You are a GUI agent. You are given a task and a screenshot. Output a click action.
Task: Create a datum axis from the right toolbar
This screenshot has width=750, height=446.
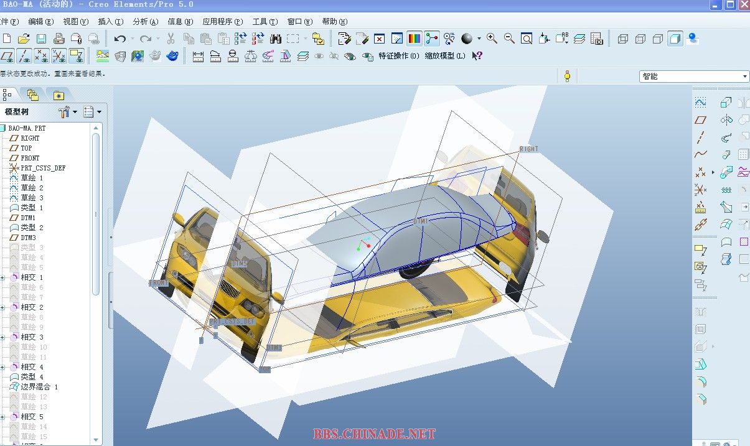click(701, 137)
